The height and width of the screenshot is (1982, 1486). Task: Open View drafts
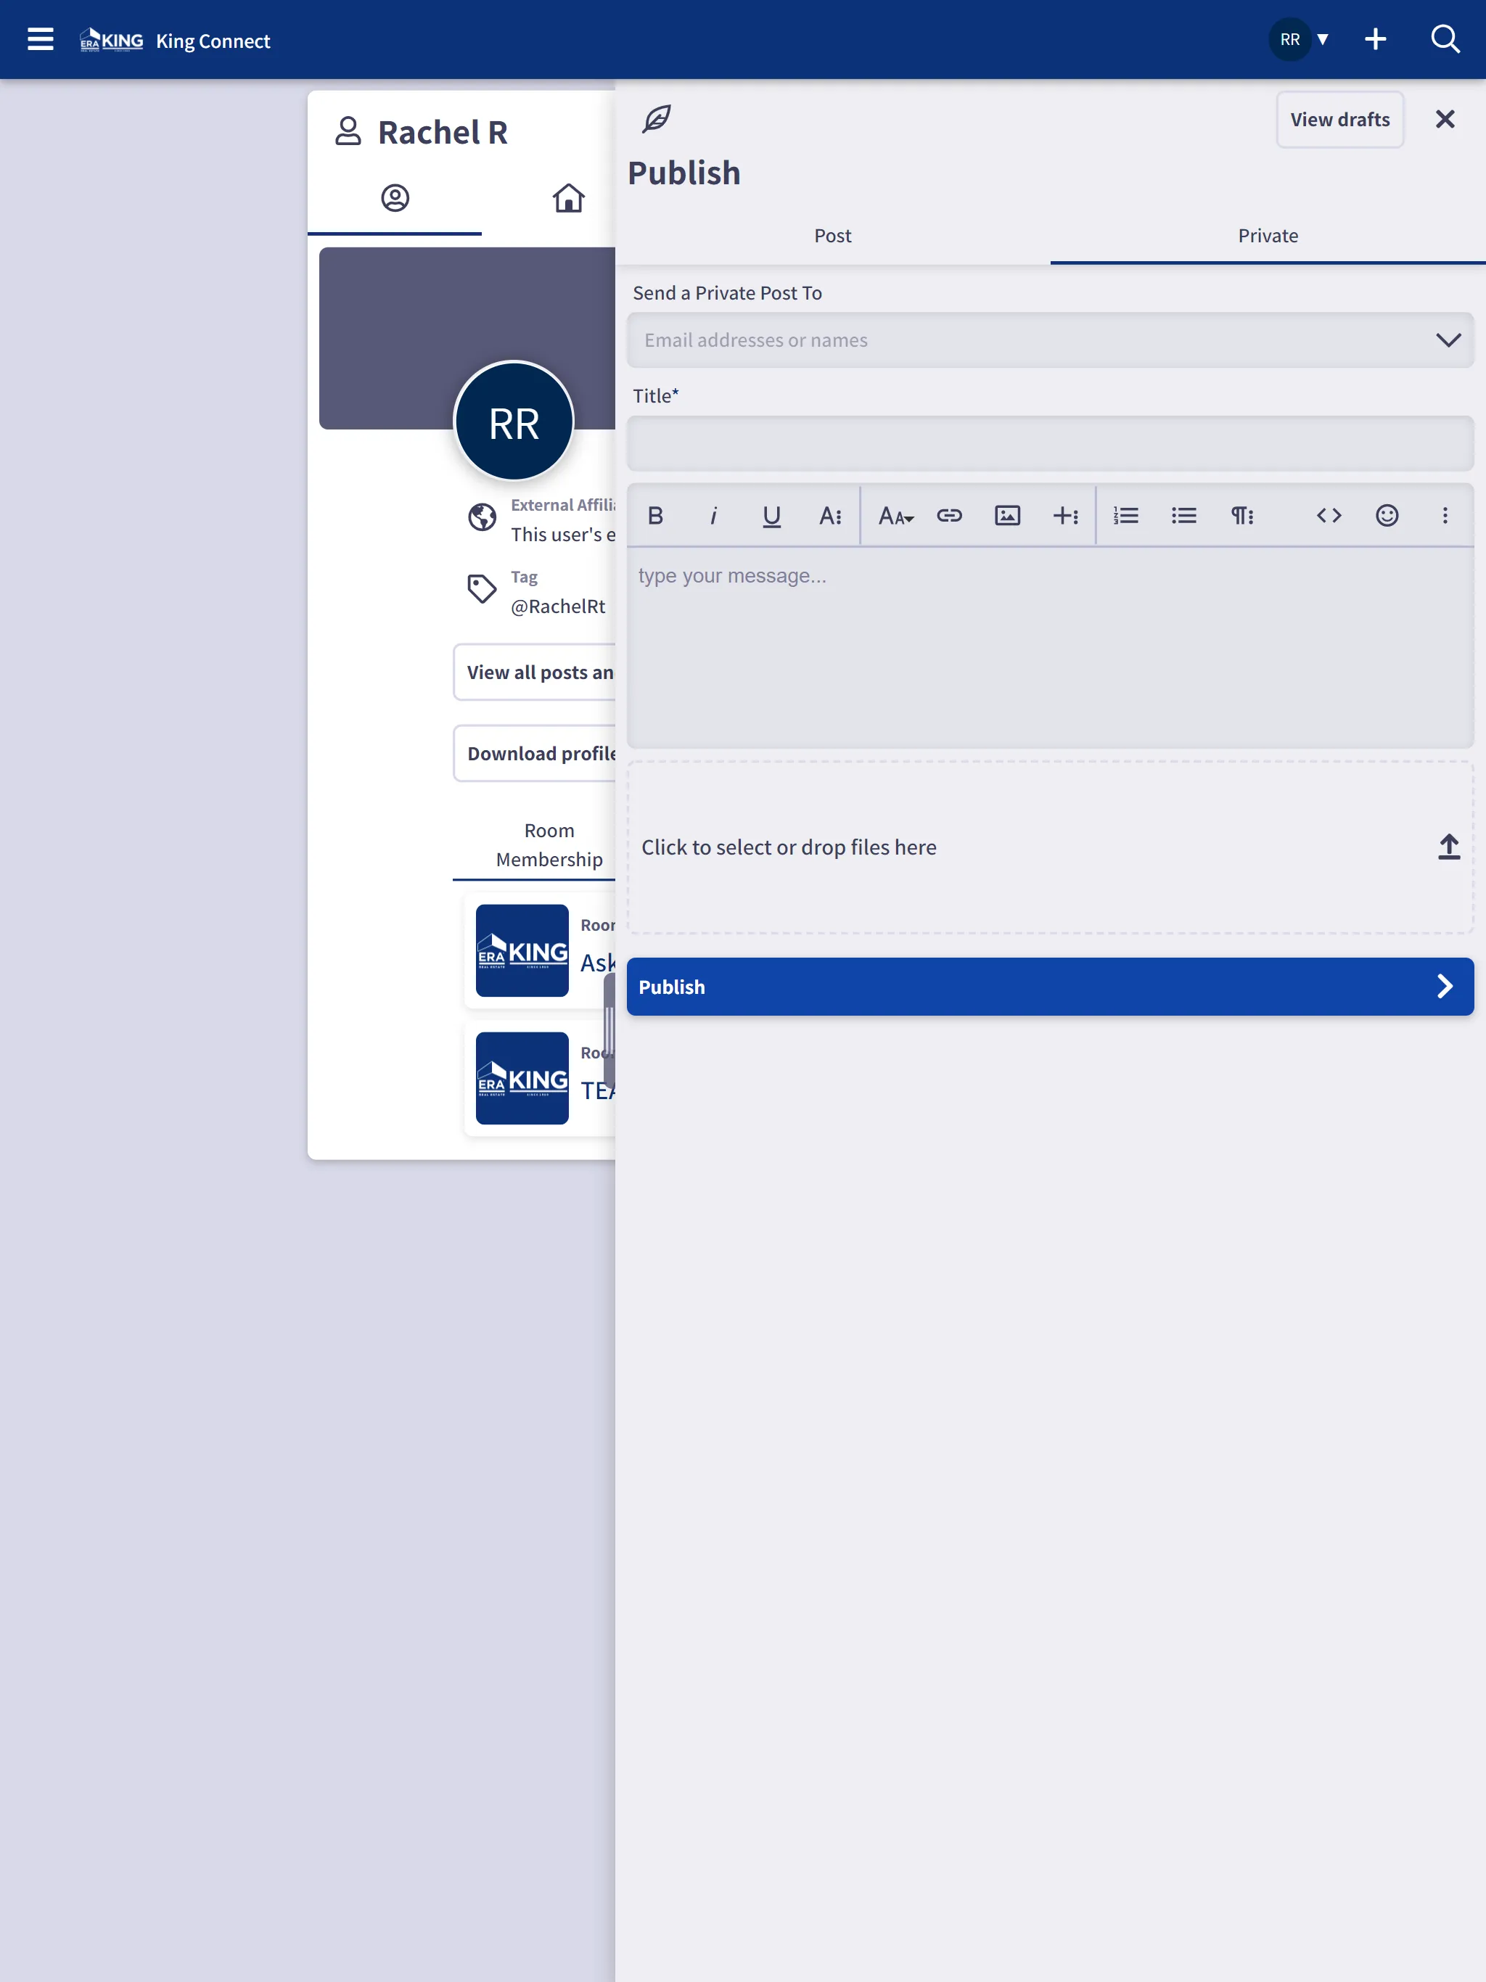pos(1340,119)
